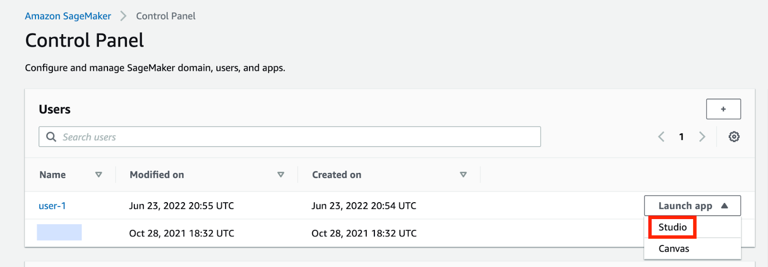Go to the previous page using left chevron

[x=661, y=137]
